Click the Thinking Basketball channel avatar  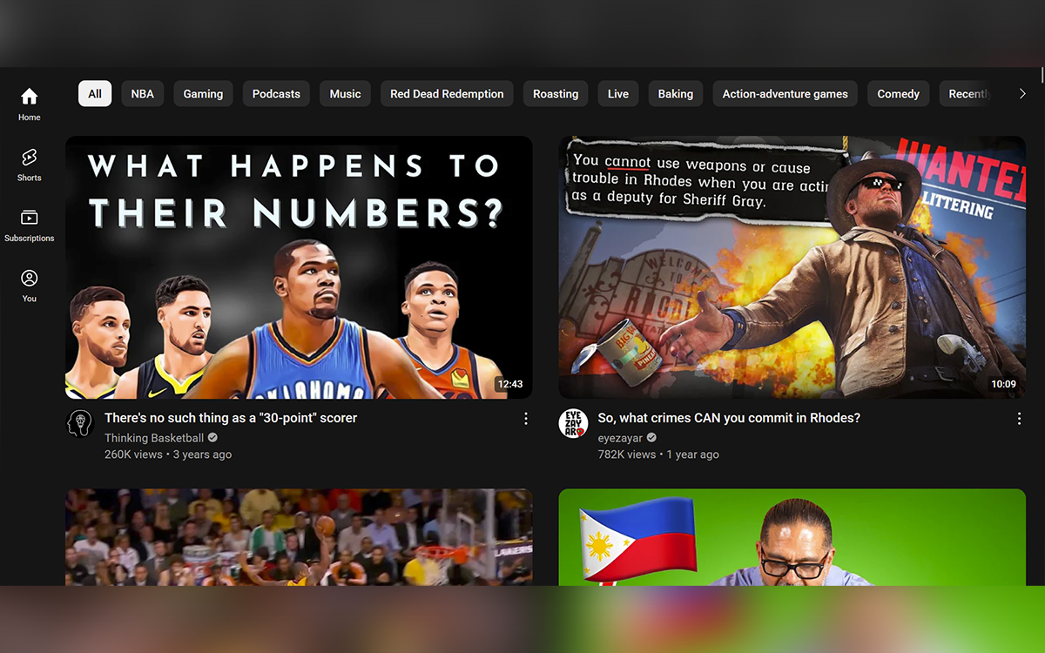(x=80, y=424)
